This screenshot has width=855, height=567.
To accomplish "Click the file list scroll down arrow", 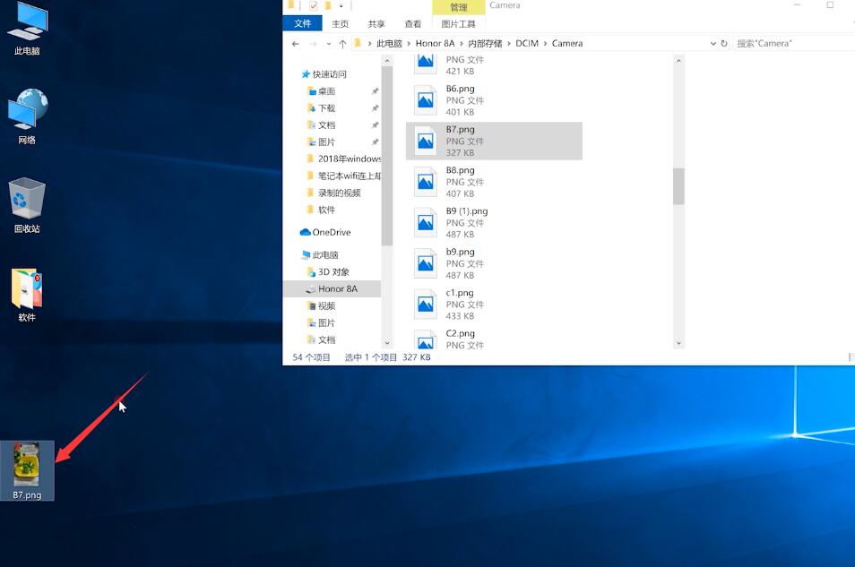I will pyautogui.click(x=678, y=343).
